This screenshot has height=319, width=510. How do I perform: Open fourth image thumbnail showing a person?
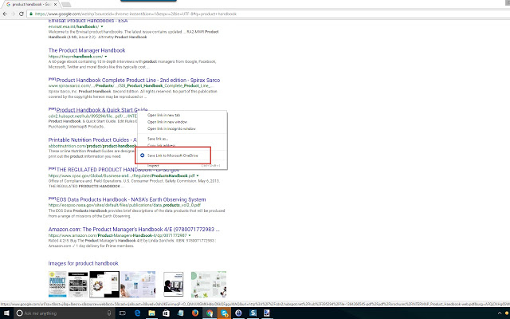[x=138, y=285]
